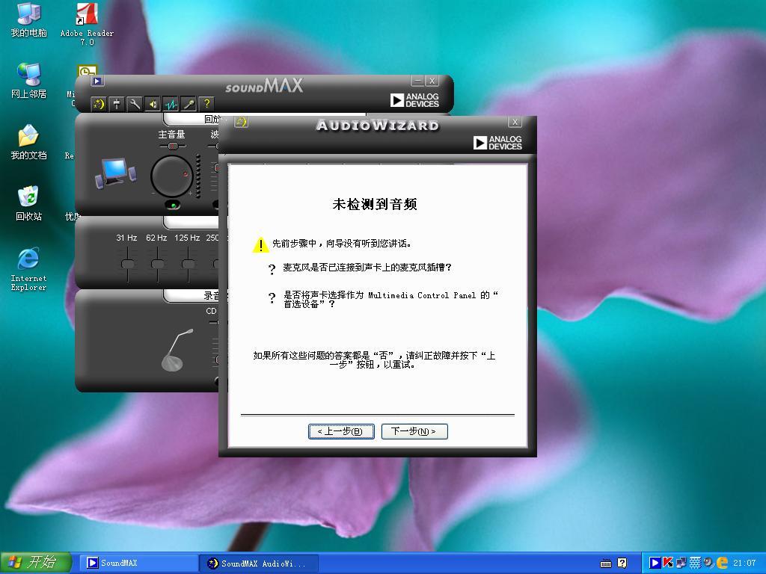
Task: Click the yellow warning triangle in AudioWizard
Action: click(x=261, y=244)
